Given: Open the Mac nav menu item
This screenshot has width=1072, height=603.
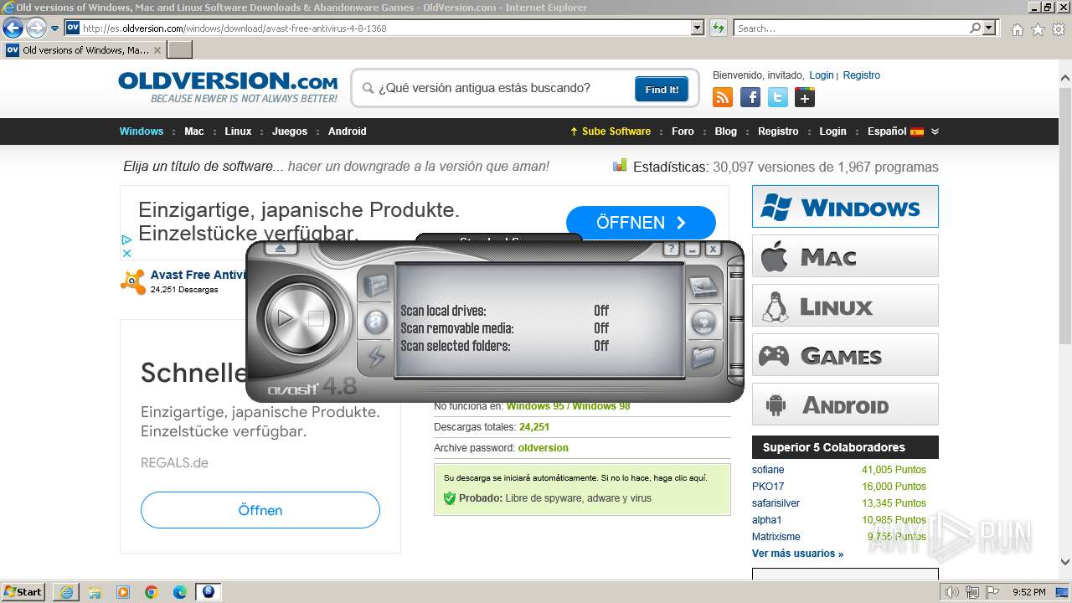Looking at the screenshot, I should (x=194, y=131).
